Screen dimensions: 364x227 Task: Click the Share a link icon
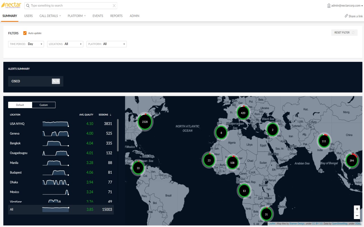coord(346,16)
